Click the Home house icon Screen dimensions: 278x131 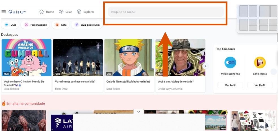tap(42, 12)
